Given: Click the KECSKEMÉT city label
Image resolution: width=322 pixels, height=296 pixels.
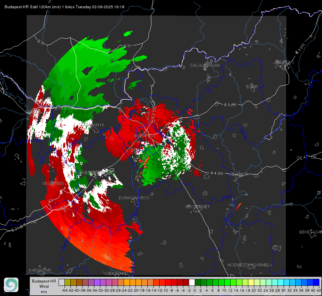Looking at the screenshot, I should [x=198, y=207].
